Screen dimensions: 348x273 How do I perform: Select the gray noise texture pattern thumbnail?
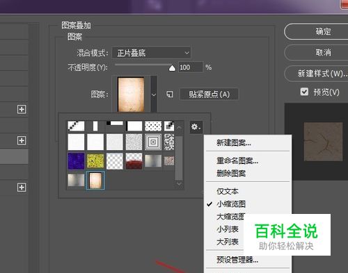tap(134, 142)
